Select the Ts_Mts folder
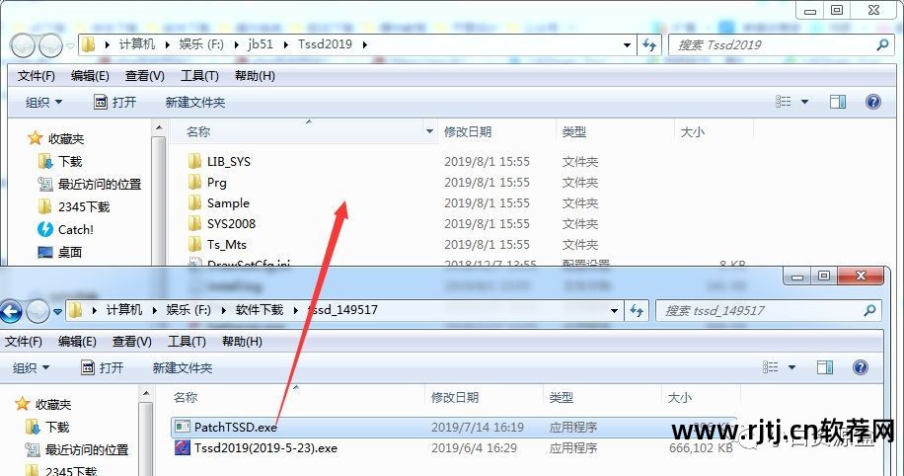The height and width of the screenshot is (476, 904). pyautogui.click(x=217, y=245)
